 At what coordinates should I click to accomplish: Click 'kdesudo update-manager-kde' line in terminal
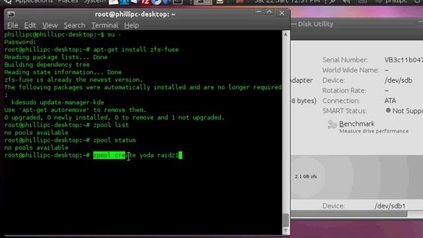click(58, 102)
